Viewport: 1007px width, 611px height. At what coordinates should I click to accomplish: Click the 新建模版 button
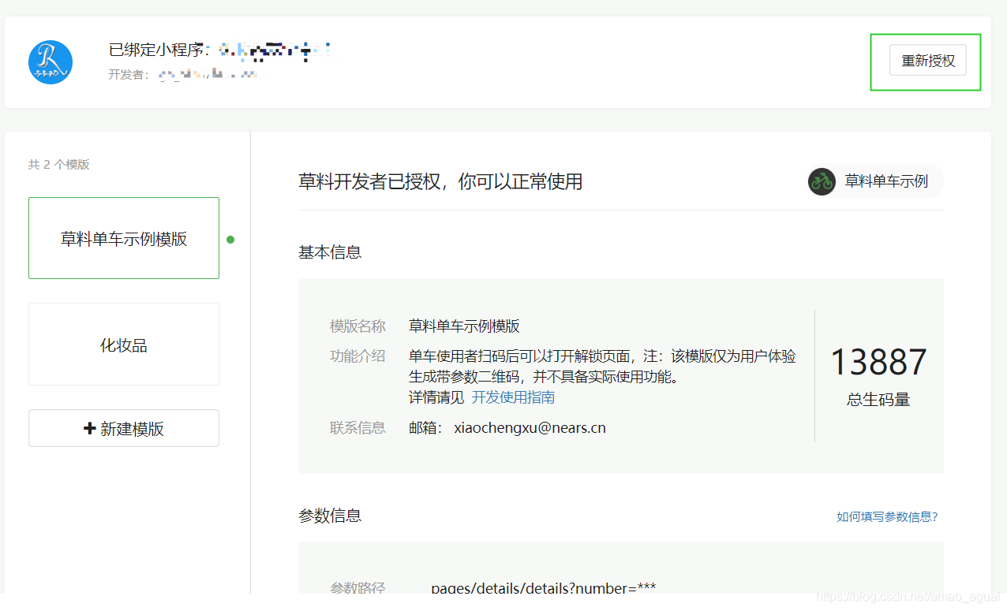(123, 427)
